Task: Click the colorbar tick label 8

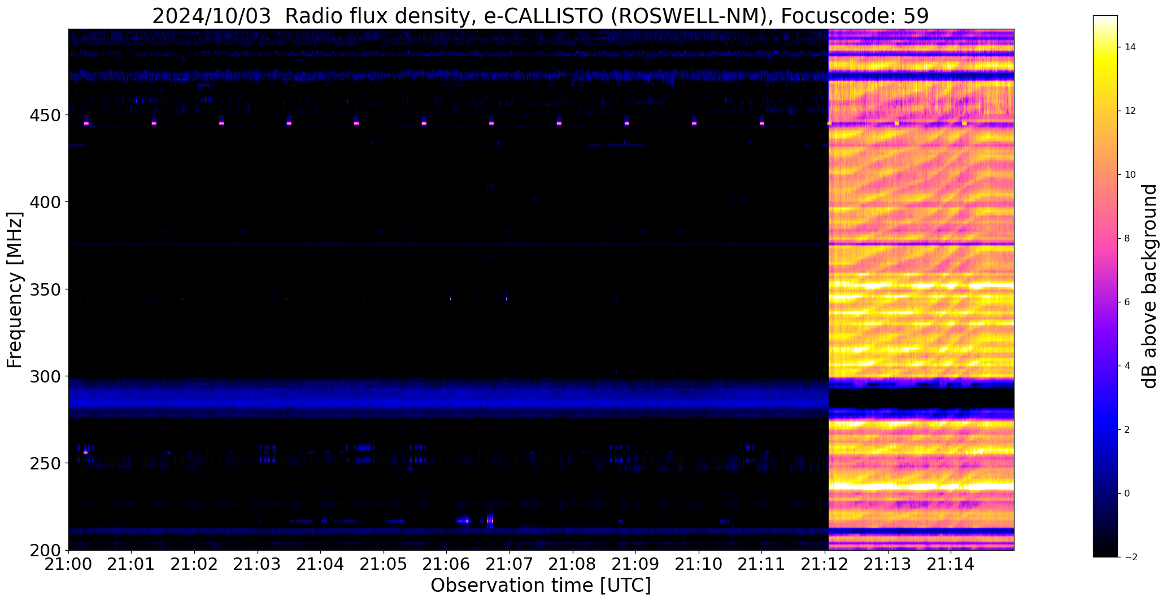Action: click(x=1127, y=239)
